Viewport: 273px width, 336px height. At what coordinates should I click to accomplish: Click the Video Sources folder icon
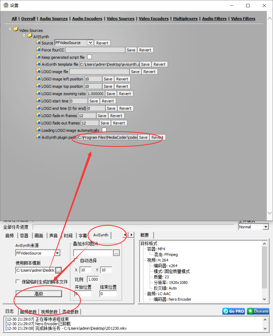pos(15,29)
